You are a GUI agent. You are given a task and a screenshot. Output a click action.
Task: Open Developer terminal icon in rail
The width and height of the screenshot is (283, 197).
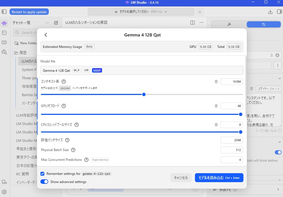click(x=4, y=33)
